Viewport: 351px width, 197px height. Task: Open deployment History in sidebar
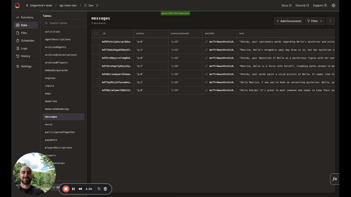(26, 56)
